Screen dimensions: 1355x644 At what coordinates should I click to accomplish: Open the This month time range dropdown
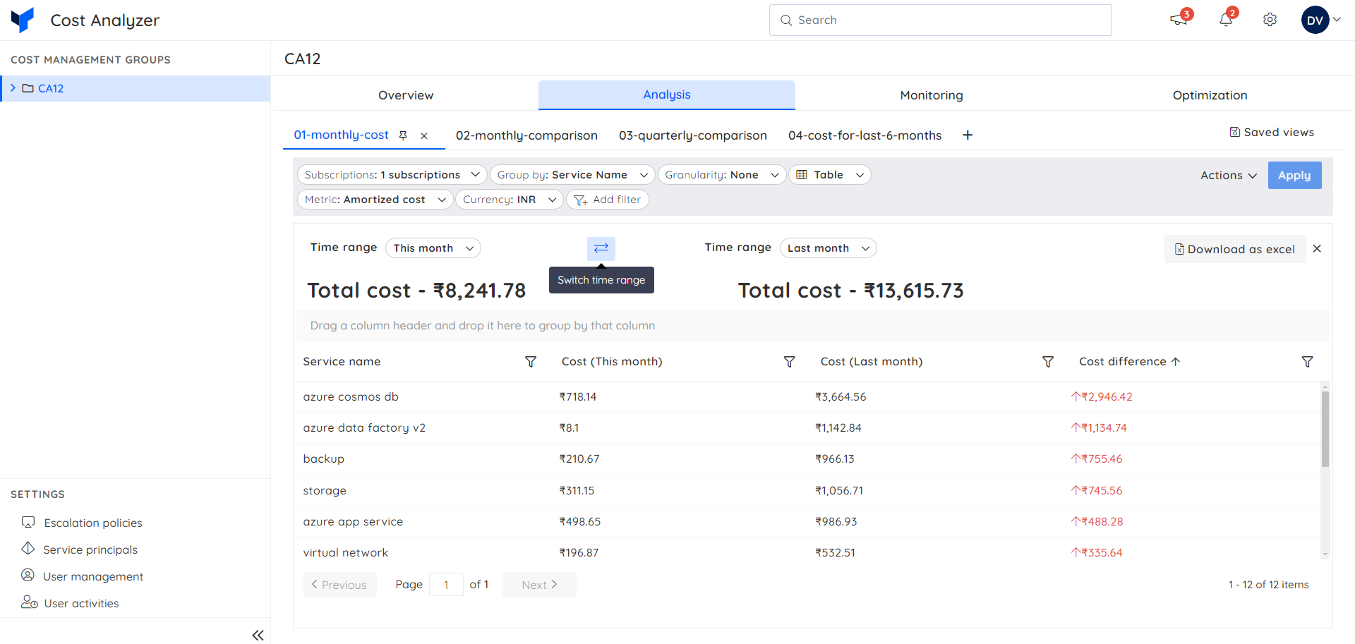[433, 248]
